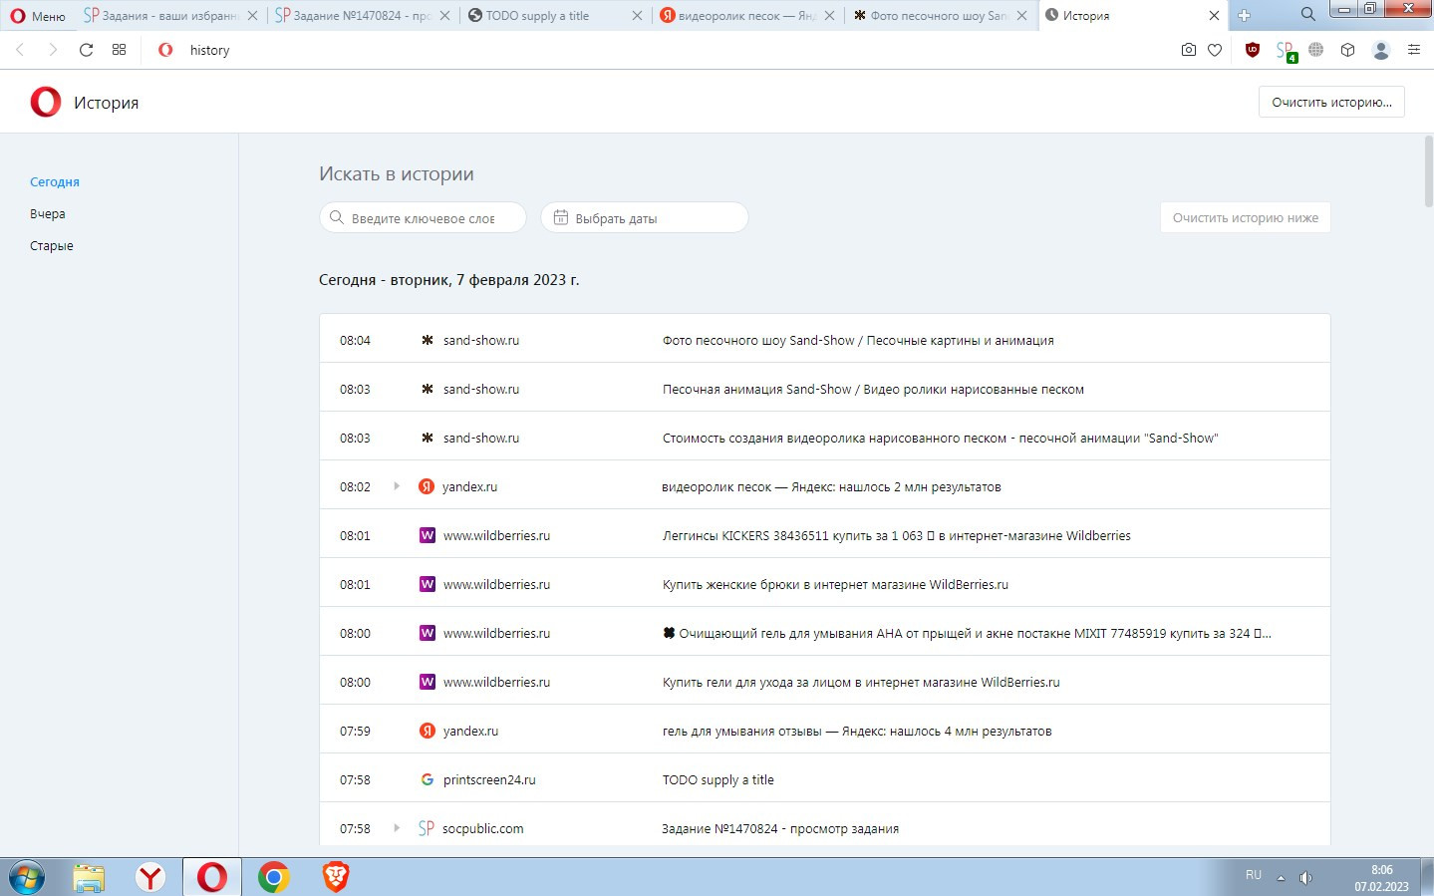Launch Brave browser from the taskbar

point(336,877)
